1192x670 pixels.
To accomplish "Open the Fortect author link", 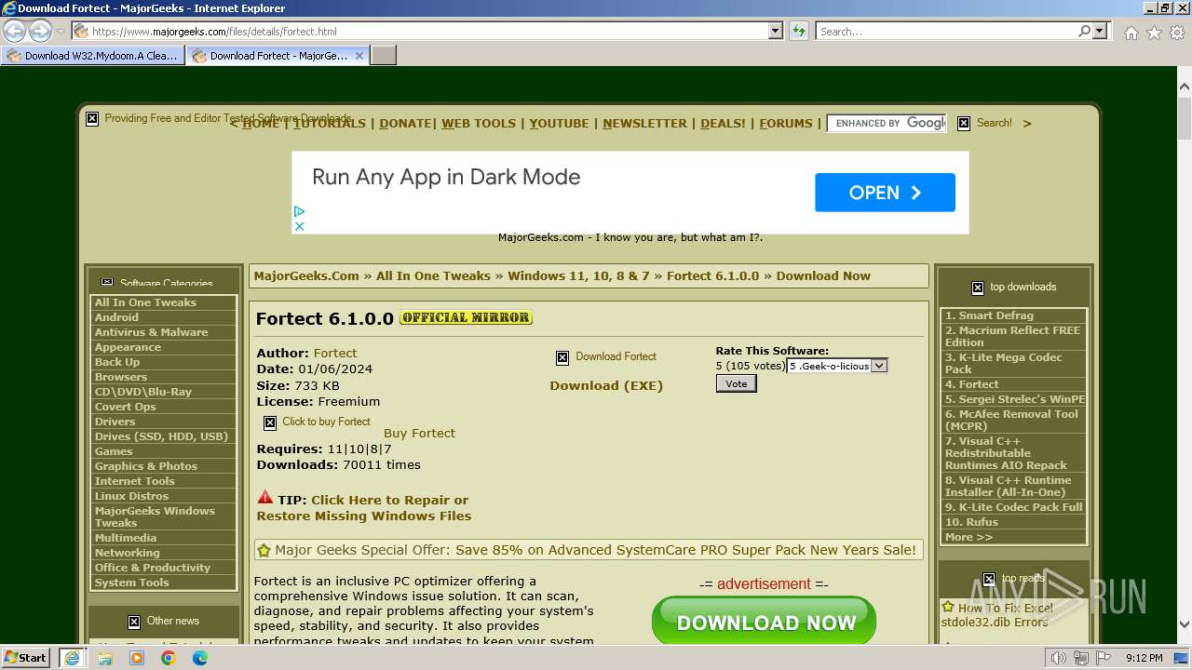I will click(x=335, y=353).
